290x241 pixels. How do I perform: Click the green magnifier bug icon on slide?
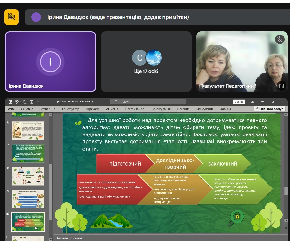pyautogui.click(x=236, y=217)
